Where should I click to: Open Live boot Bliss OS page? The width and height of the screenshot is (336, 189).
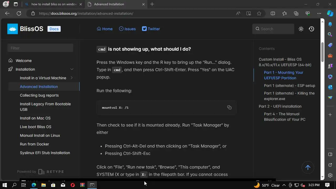tap(36, 127)
